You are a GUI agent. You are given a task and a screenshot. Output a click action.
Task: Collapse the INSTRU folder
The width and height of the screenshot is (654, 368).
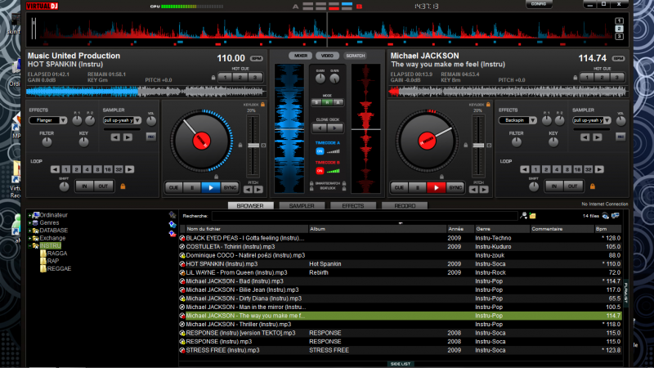click(29, 246)
